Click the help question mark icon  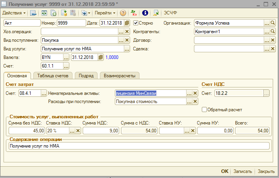pos(123,13)
